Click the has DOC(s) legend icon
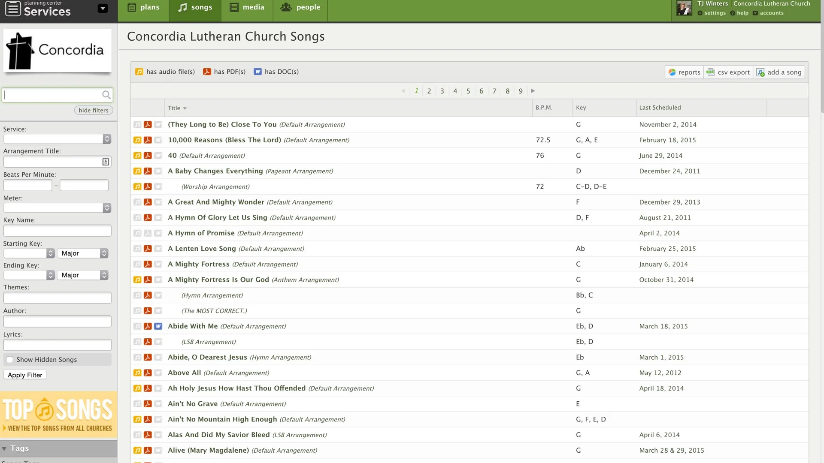The image size is (824, 463). click(257, 72)
